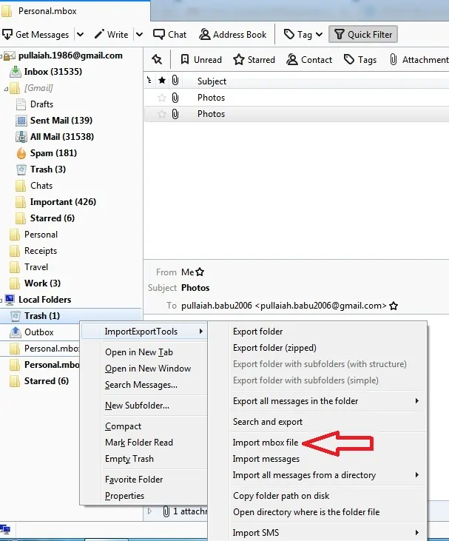
Task: Select Export folder (zipped) option
Action: point(274,348)
